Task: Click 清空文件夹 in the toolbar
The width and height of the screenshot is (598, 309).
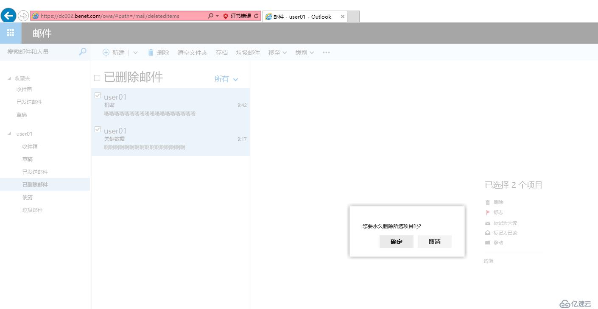Action: (x=192, y=53)
